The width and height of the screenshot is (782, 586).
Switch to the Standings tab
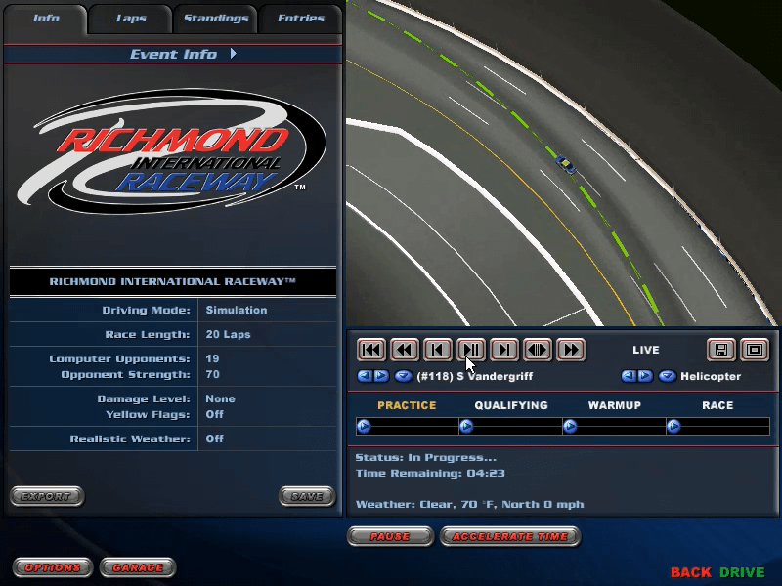(215, 19)
